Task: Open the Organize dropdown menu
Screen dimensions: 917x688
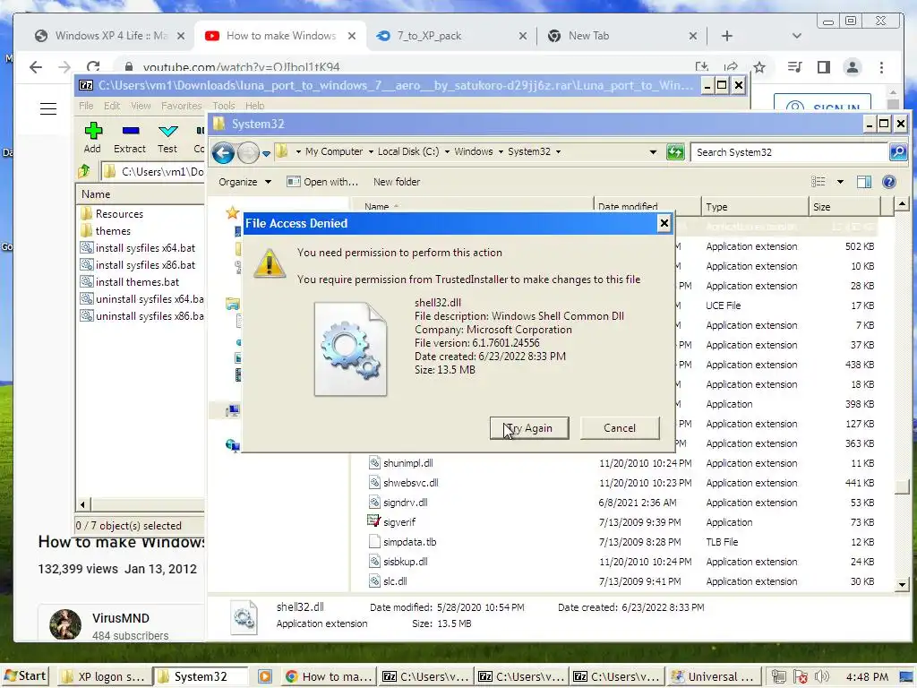Action: [245, 182]
